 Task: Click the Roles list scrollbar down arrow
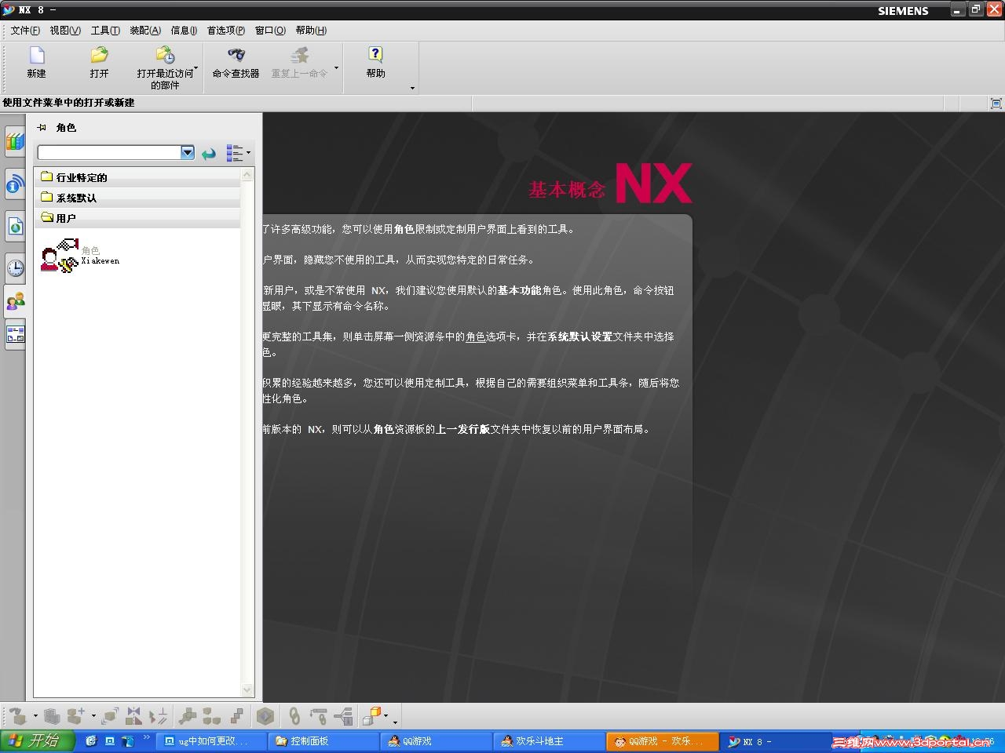click(x=247, y=690)
